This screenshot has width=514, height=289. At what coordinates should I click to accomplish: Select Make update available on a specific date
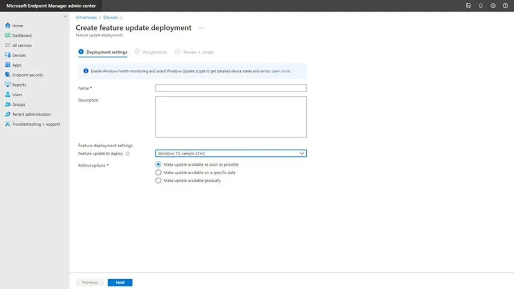pos(158,173)
